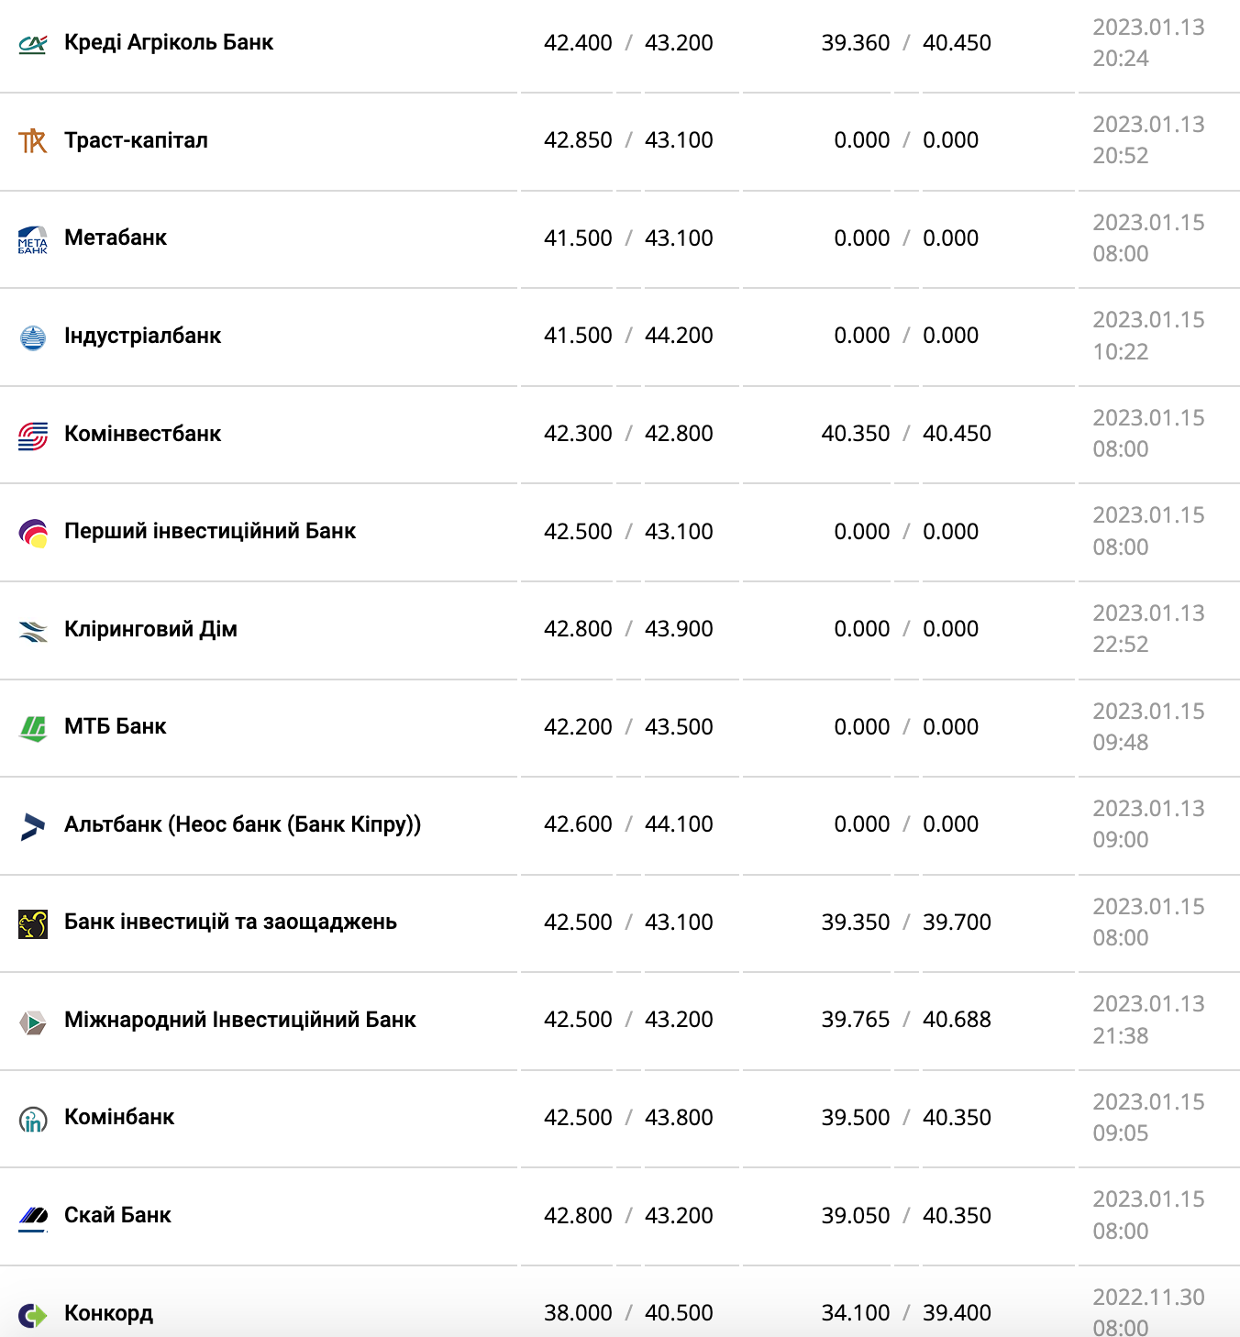This screenshot has width=1240, height=1337.
Task: Click the Метабанк logo icon
Action: [33, 239]
